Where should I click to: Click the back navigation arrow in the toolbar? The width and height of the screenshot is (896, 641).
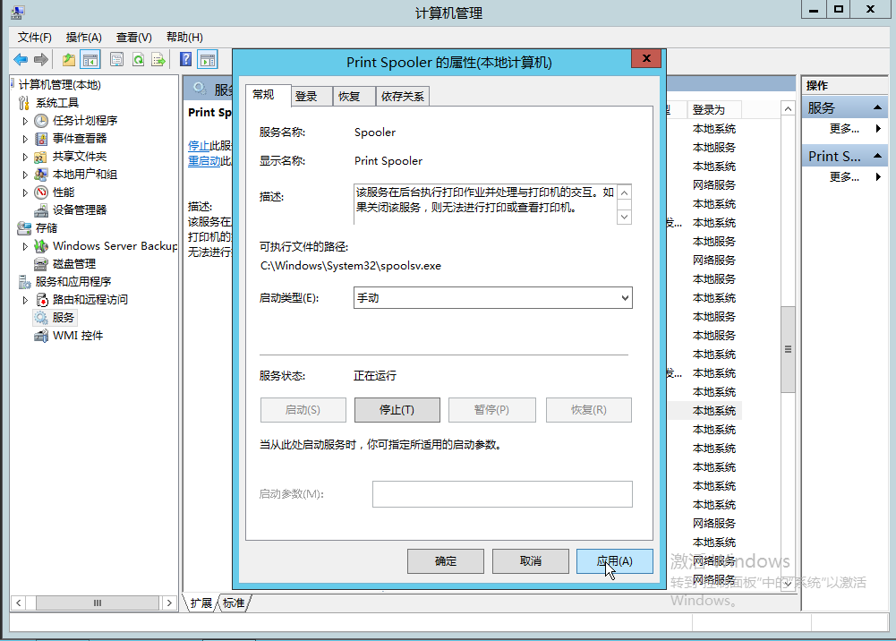pos(20,59)
